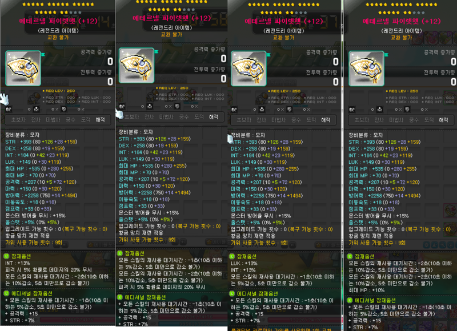This screenshot has width=457, height=331.
Task: Select the 마법사 job tab in third tooltip
Action: click(278, 120)
